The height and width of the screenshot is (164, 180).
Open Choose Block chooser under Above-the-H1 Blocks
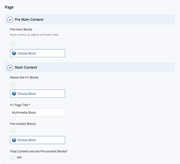(38, 94)
